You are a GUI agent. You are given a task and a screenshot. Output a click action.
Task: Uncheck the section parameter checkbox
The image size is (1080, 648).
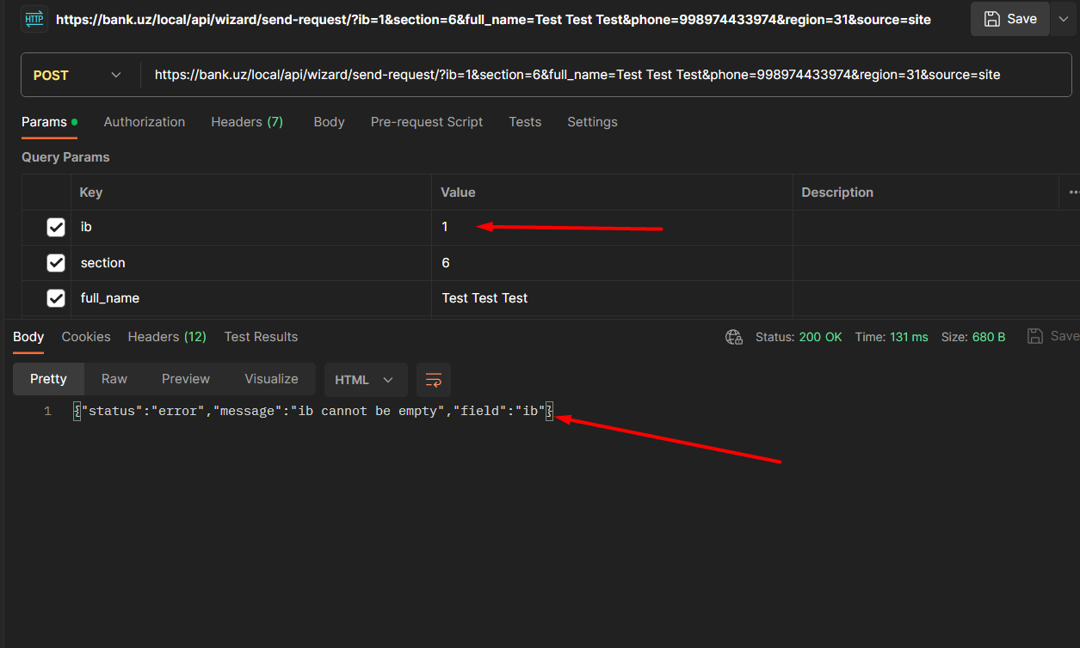pos(56,263)
